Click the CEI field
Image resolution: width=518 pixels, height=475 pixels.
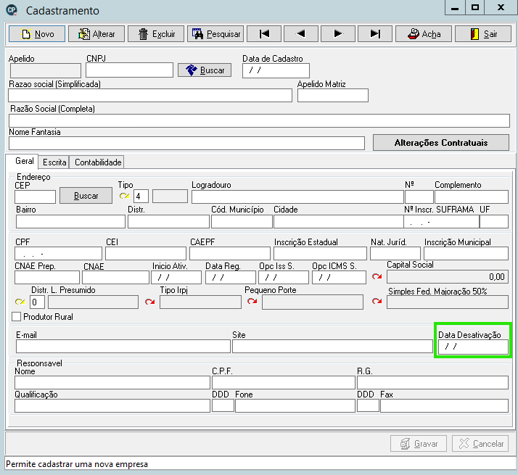146,254
